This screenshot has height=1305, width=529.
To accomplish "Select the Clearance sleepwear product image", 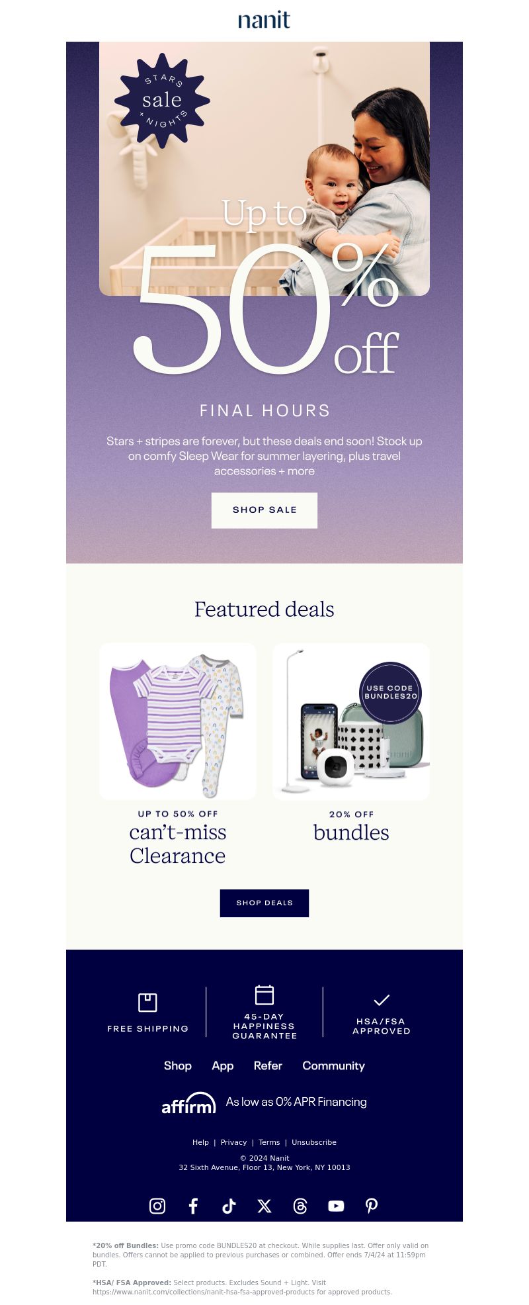I will (178, 721).
